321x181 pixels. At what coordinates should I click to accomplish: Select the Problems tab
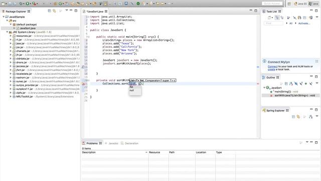(92, 143)
